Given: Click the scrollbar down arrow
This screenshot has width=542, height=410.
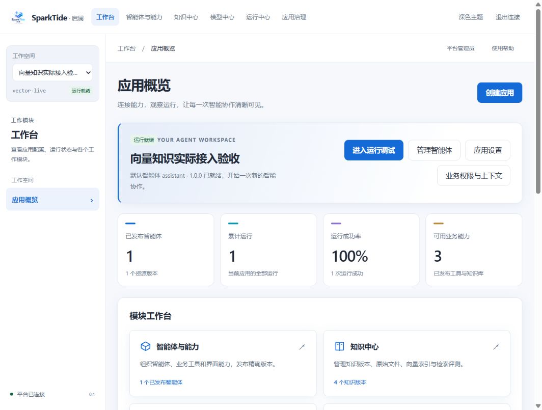Looking at the screenshot, I should [538, 406].
